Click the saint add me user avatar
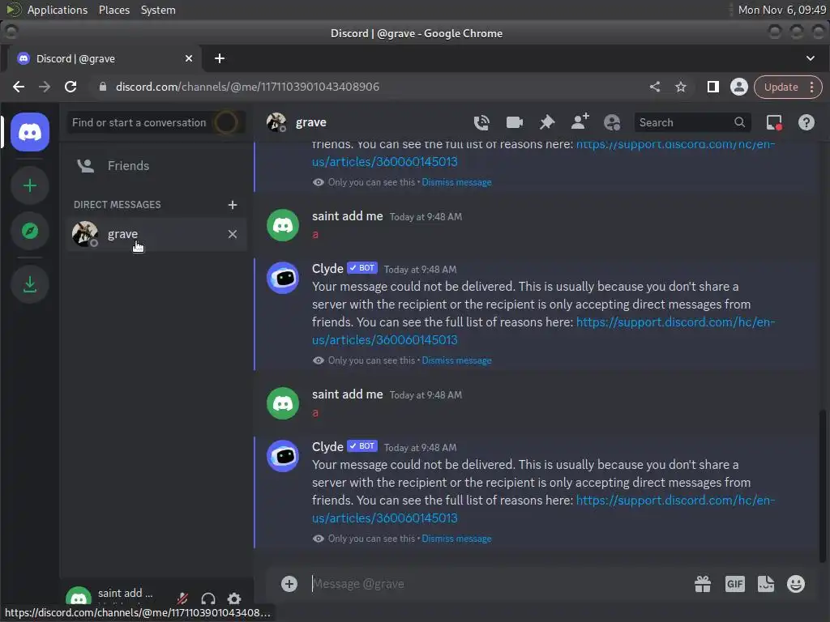830x622 pixels. click(79, 597)
